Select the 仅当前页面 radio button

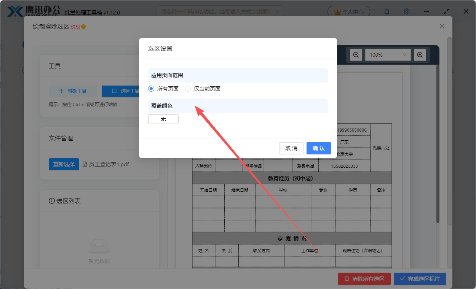[x=187, y=88]
